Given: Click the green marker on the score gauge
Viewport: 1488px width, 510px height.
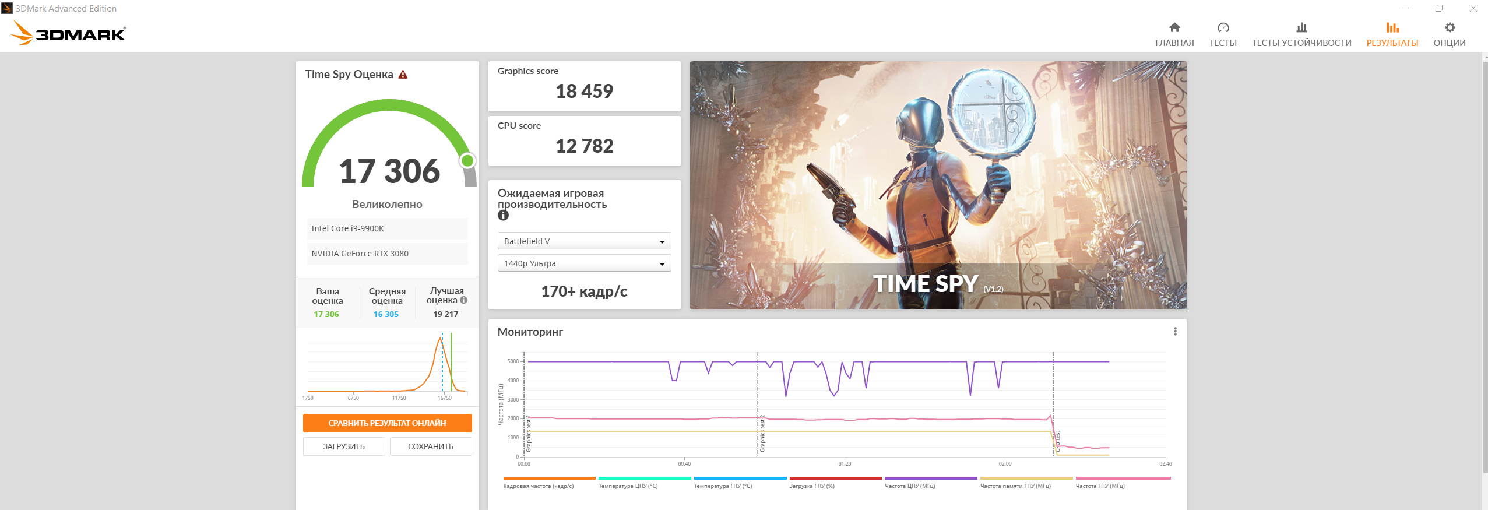Looking at the screenshot, I should (x=467, y=160).
